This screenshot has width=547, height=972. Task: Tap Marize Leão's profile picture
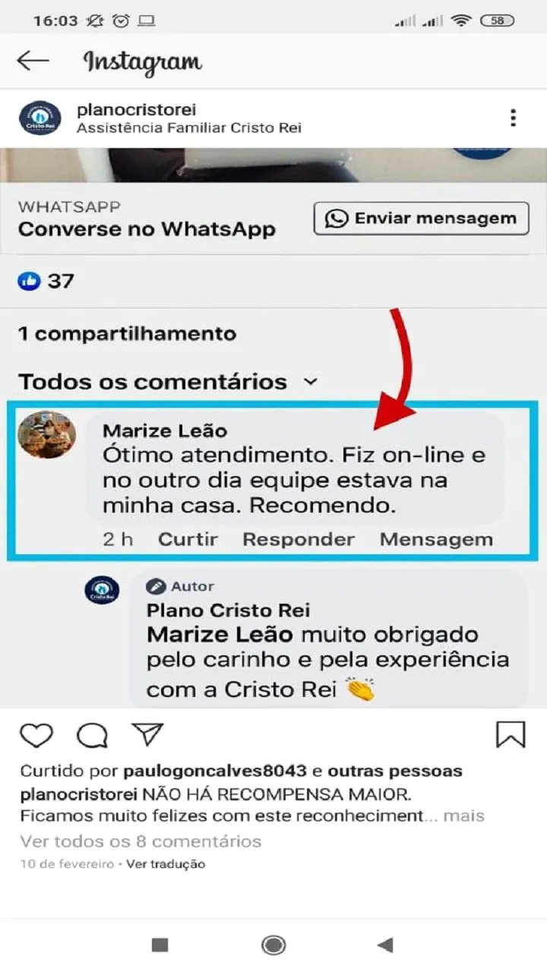coord(47,434)
